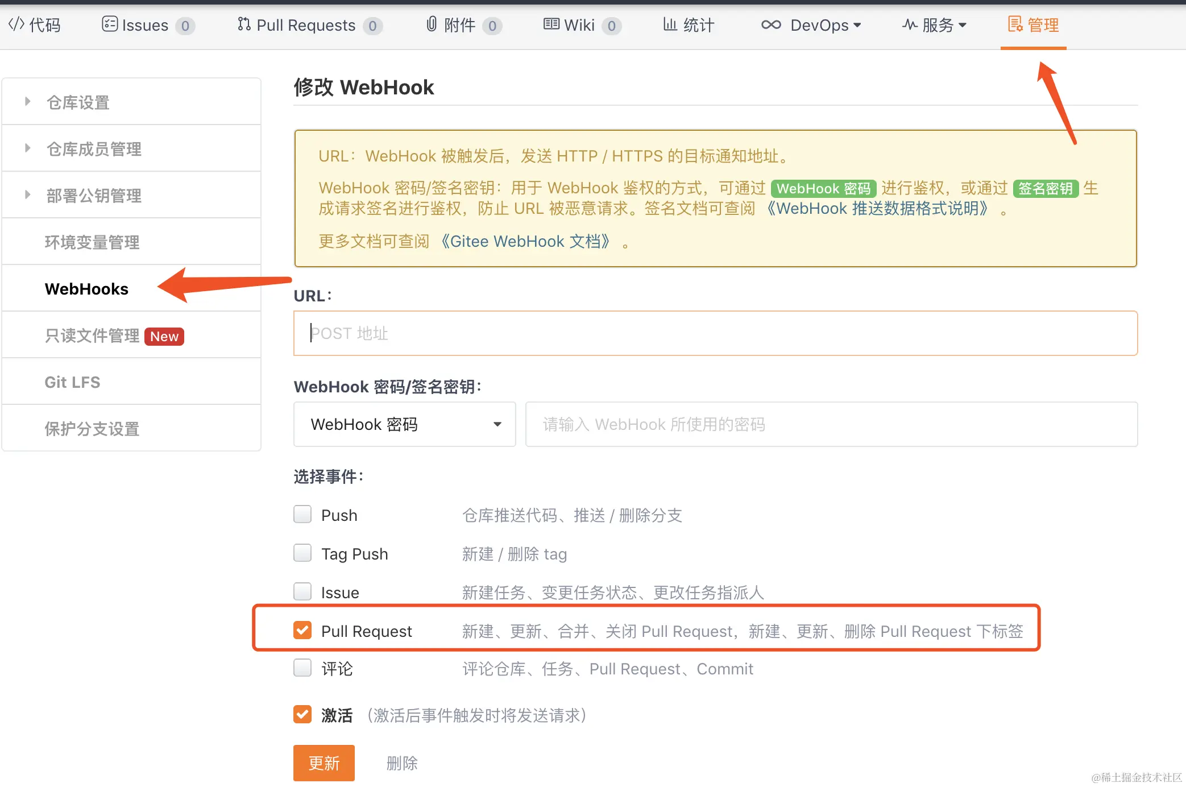1186x787 pixels.
Task: Click the code brackets icon in nav
Action: point(16,24)
